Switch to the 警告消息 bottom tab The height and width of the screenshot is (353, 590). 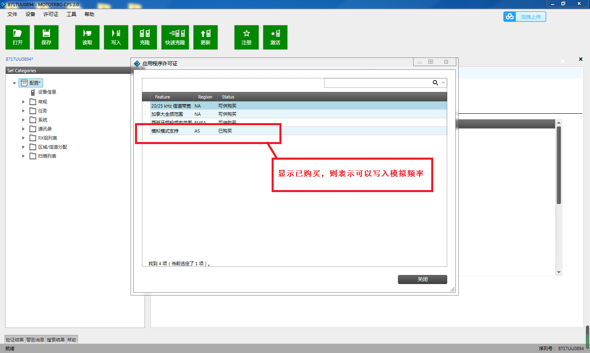click(35, 340)
